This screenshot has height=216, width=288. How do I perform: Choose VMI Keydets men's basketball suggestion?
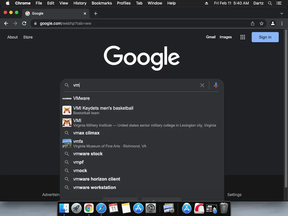pyautogui.click(x=142, y=110)
